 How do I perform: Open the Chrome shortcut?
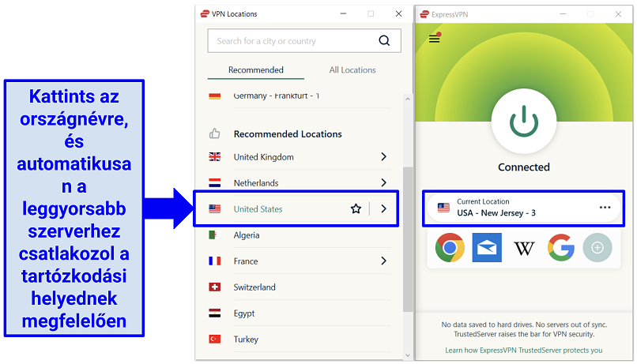pyautogui.click(x=450, y=248)
